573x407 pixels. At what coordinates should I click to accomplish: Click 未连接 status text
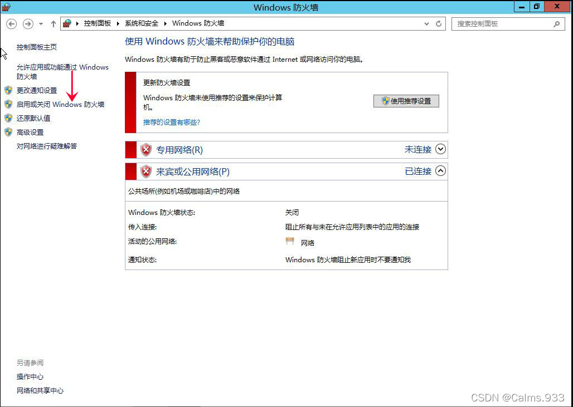point(418,149)
